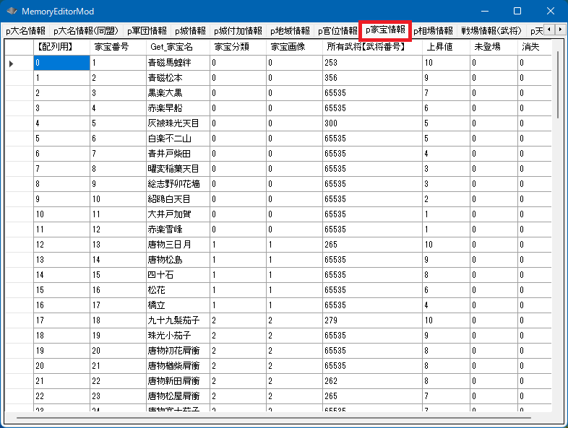Open the 戦場情報(武将) tab
This screenshot has width=568, height=428.
(491, 31)
